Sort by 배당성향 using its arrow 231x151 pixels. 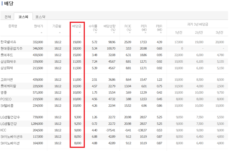[114, 33]
